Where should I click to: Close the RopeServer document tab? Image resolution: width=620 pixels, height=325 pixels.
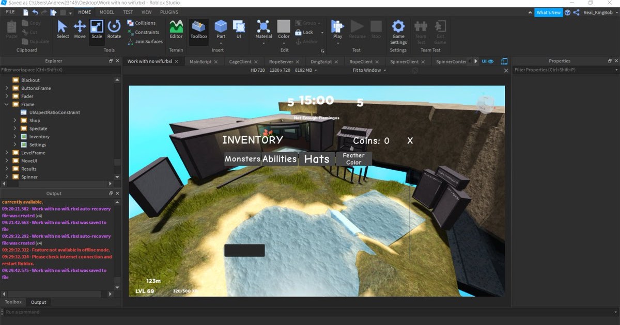click(x=297, y=61)
